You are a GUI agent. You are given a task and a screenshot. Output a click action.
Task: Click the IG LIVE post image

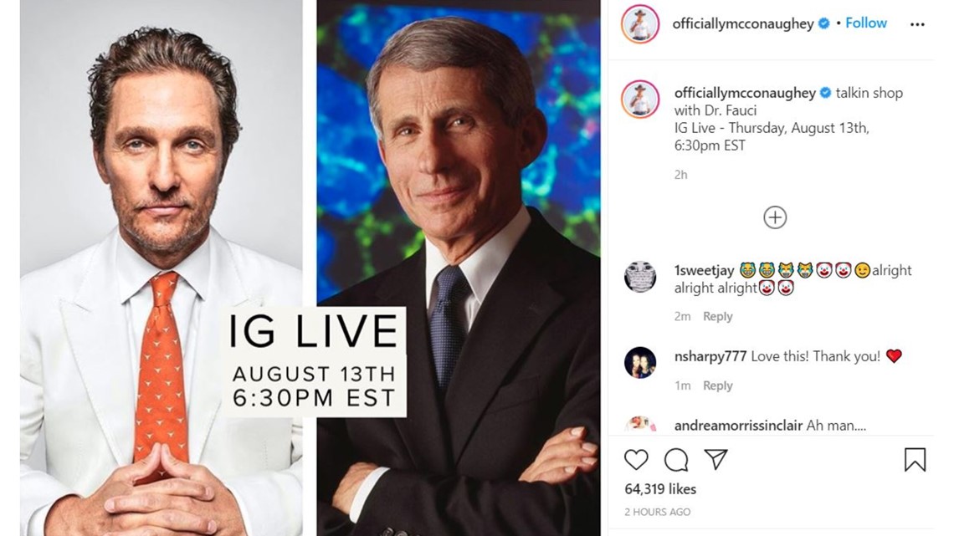(x=310, y=268)
